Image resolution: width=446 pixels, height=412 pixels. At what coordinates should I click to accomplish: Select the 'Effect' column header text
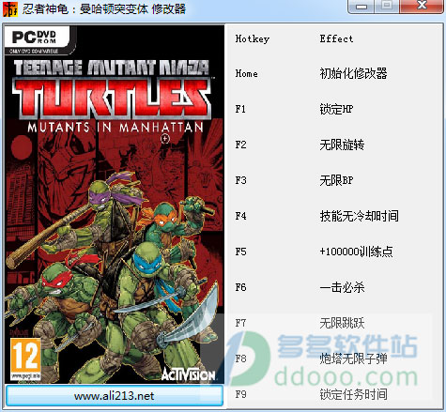[336, 38]
